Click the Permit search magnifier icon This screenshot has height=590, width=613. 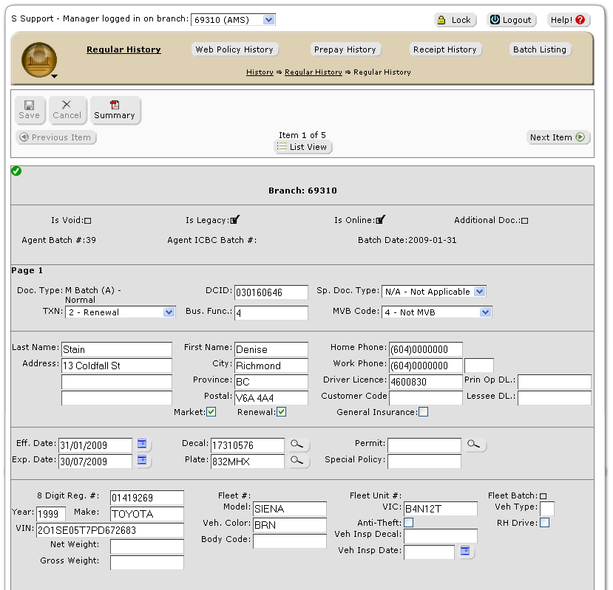(x=474, y=445)
